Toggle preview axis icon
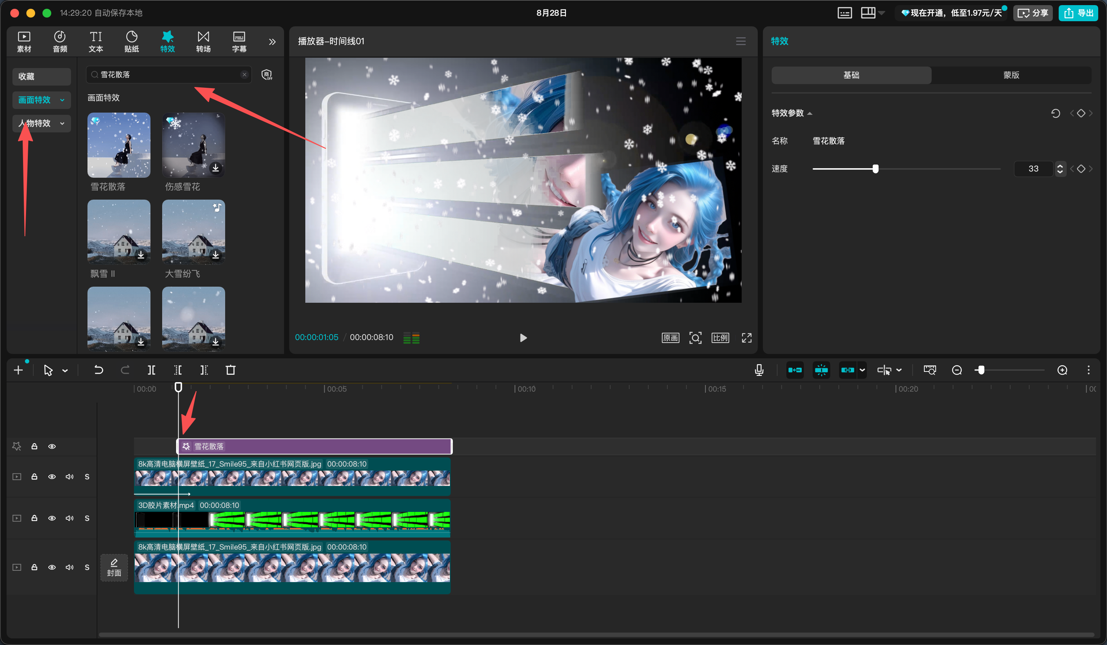 884,370
